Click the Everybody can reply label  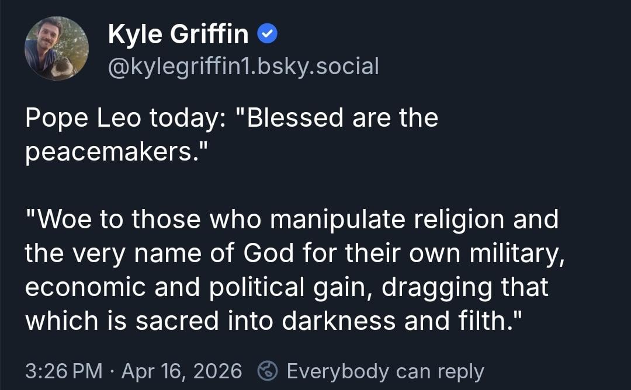tap(385, 371)
